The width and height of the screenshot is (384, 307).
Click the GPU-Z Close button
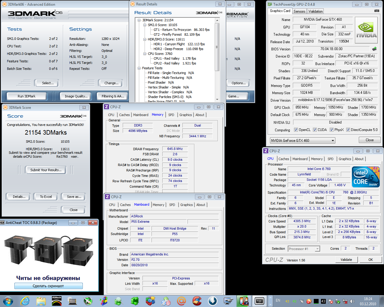(370, 140)
